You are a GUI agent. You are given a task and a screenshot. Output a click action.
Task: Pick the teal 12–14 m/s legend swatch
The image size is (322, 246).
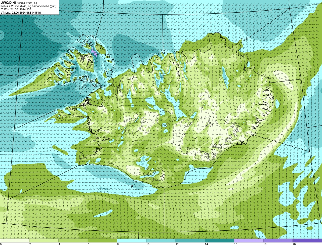pyautogui.click(x=190, y=241)
